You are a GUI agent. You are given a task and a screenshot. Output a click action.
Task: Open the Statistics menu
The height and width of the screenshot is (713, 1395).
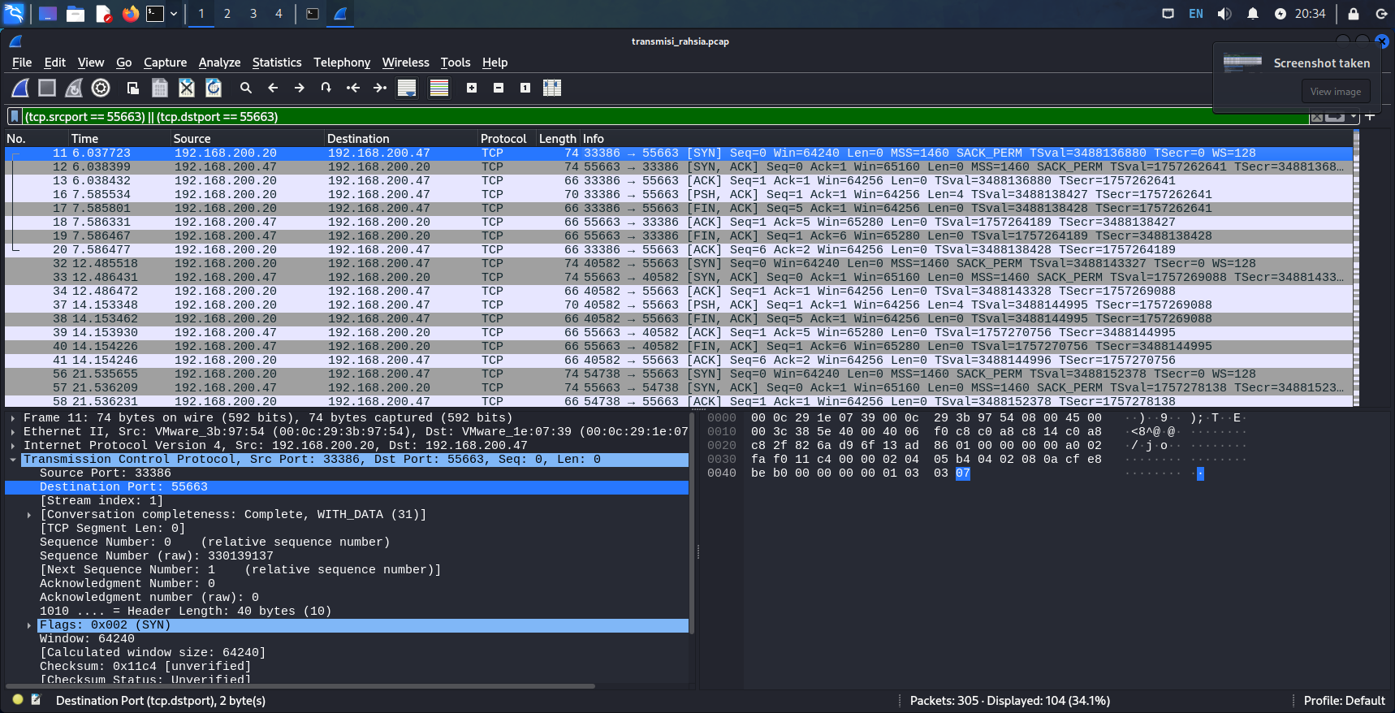point(276,63)
